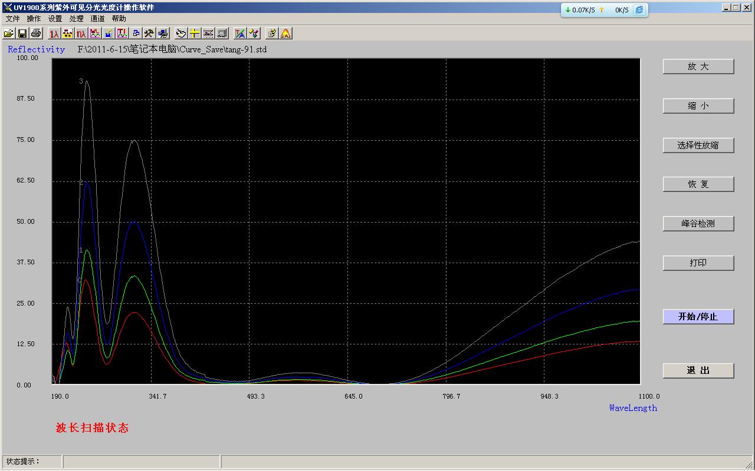Select single wavelength 1λ measurement icon
The width and height of the screenshot is (755, 471).
[54, 34]
